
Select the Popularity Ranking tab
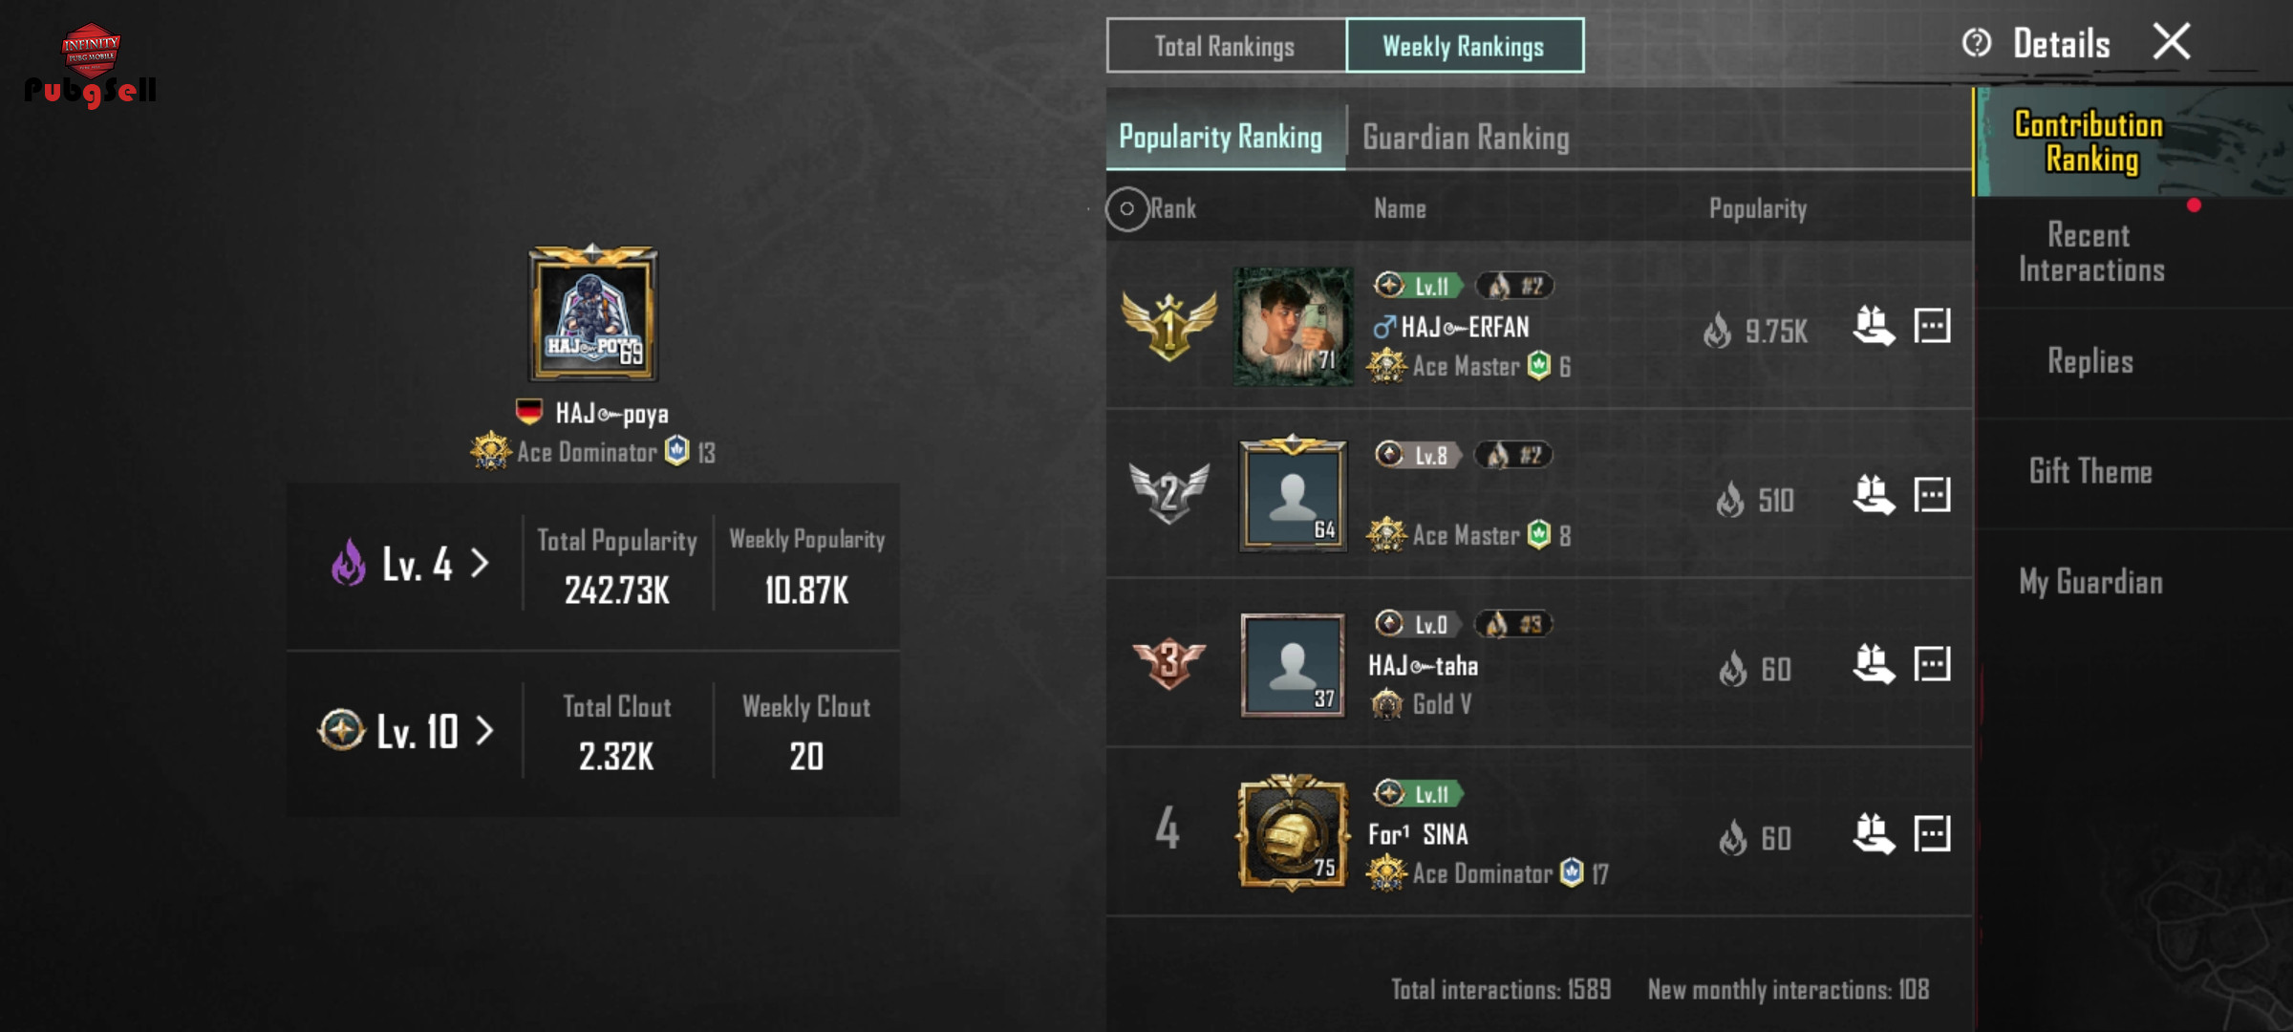point(1222,138)
